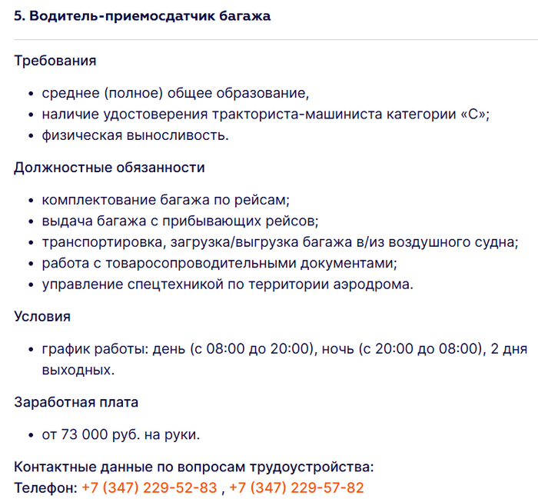The image size is (538, 499).
Task: Click the heading "5. Водитель-приемосдатчик багажа"
Action: (142, 15)
